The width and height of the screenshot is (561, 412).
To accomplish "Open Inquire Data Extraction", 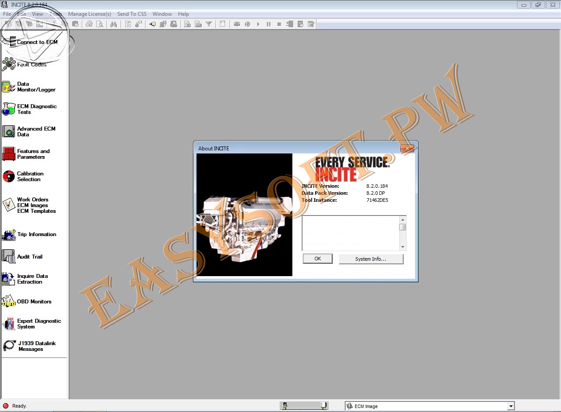I will [x=25, y=279].
